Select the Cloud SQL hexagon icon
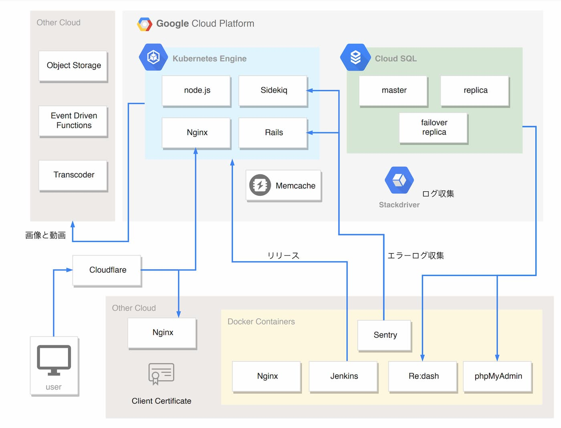This screenshot has height=428, width=561. click(x=355, y=57)
